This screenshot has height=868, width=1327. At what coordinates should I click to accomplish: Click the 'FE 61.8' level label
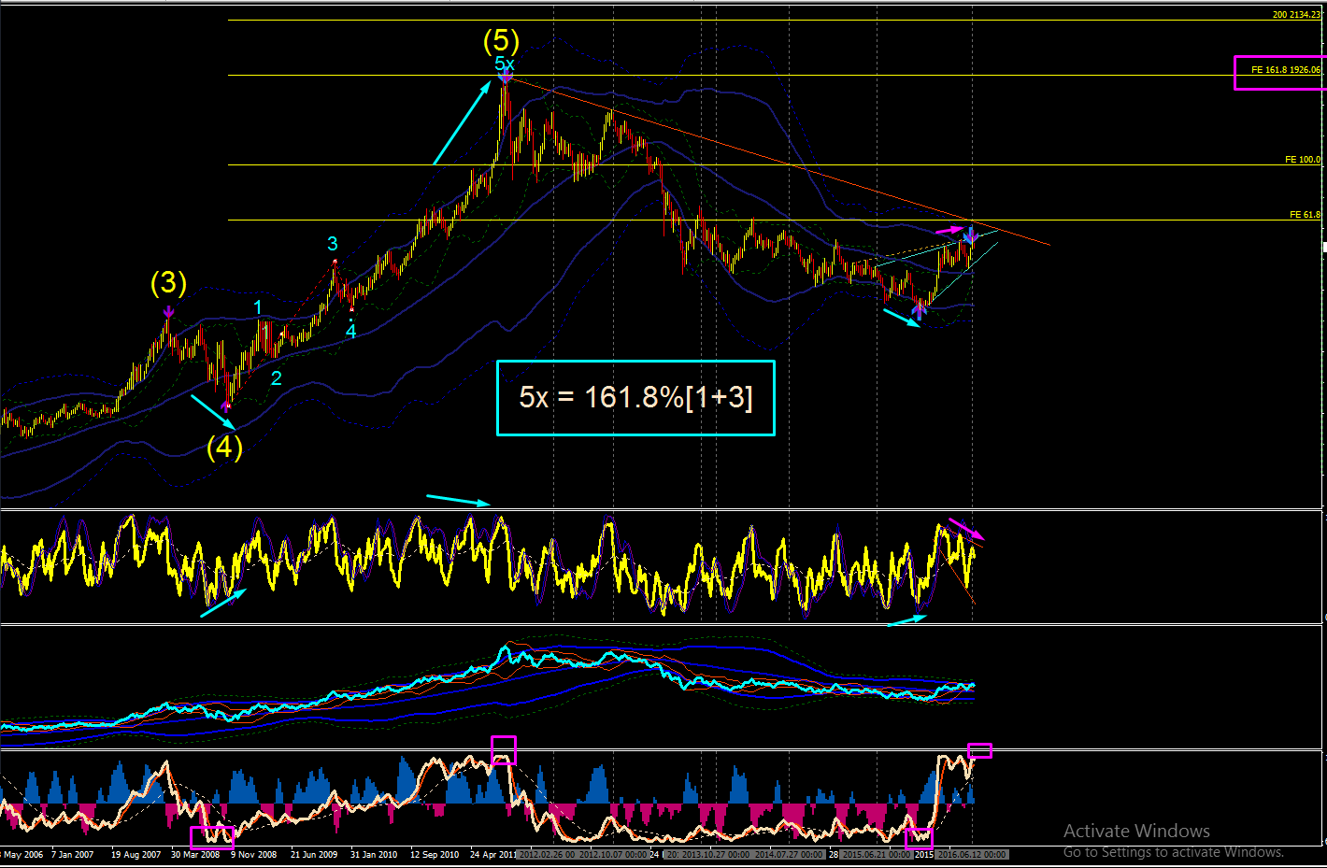point(1306,215)
